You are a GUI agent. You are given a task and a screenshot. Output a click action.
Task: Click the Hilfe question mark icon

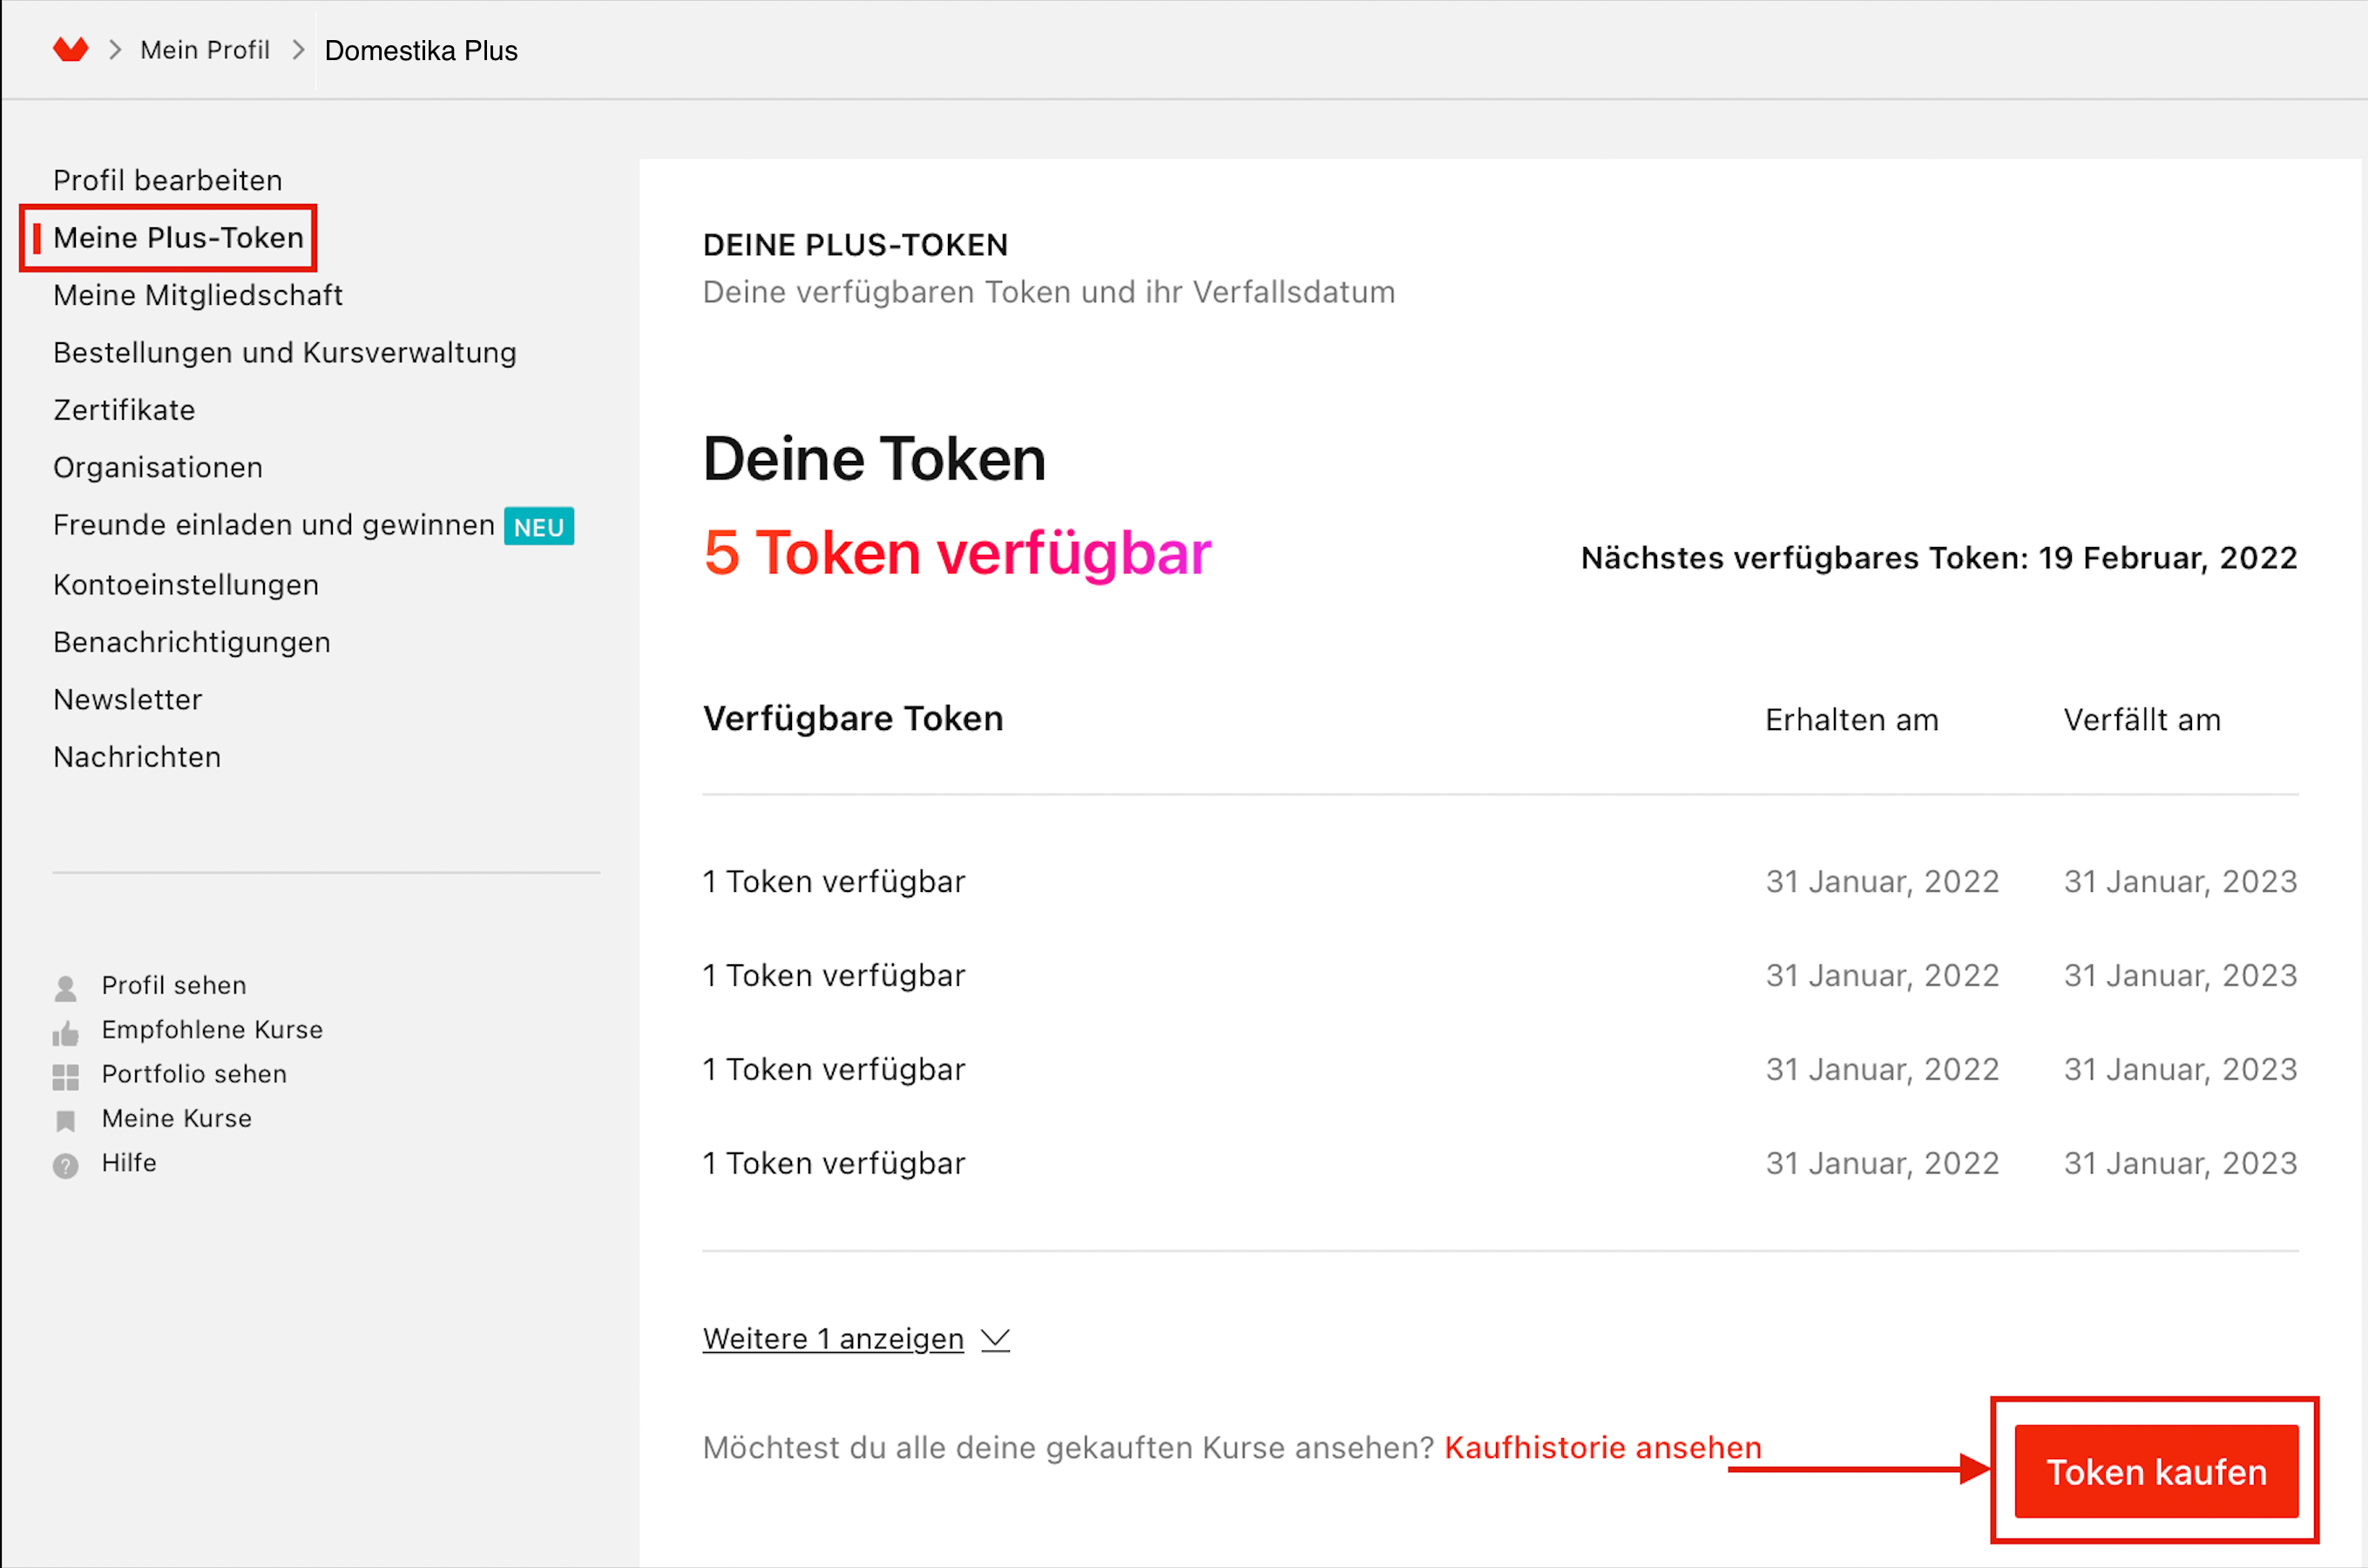click(x=66, y=1166)
